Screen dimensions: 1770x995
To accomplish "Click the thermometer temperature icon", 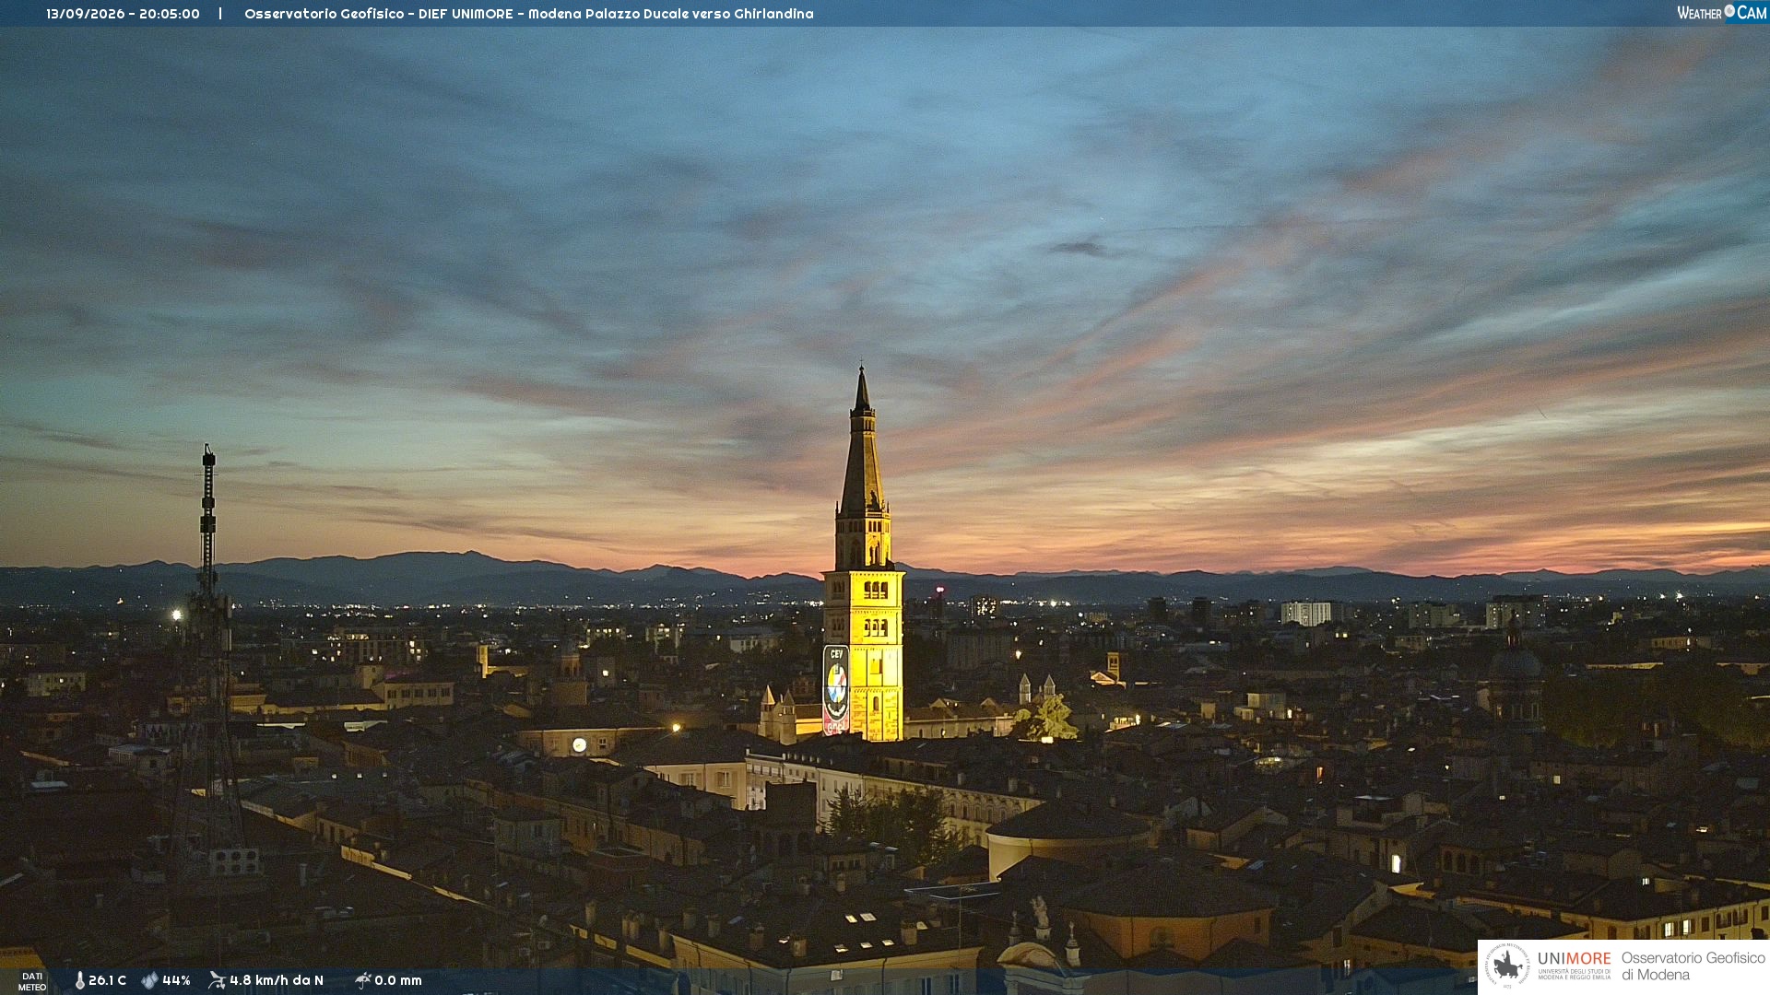I will 79,980.
